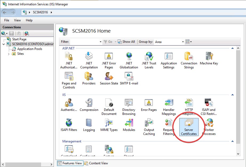This screenshot has height=167, width=246.
Task: Open Authentication feature
Action: pyautogui.click(x=69, y=105)
